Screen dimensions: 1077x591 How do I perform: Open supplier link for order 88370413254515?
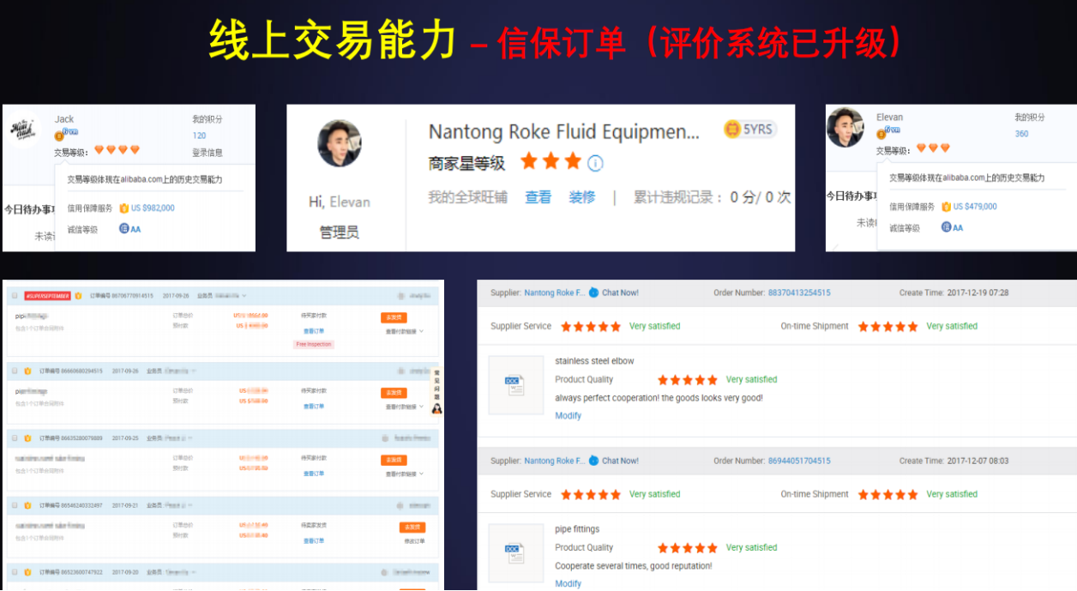click(x=555, y=292)
